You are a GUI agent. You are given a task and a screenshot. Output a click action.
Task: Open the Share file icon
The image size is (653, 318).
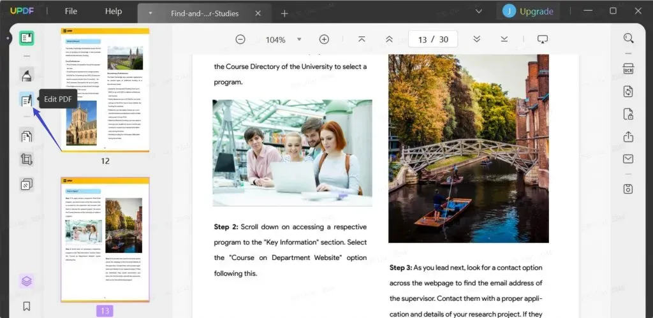click(628, 136)
